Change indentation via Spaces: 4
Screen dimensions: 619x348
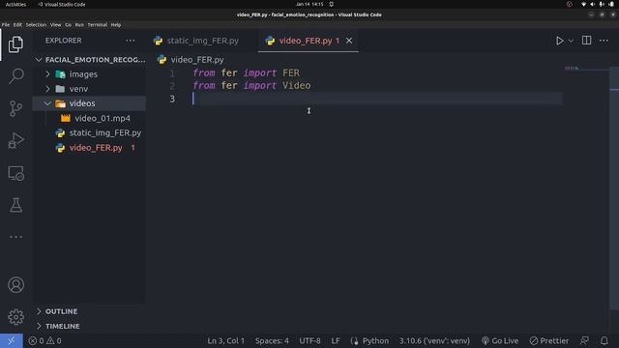pos(272,340)
